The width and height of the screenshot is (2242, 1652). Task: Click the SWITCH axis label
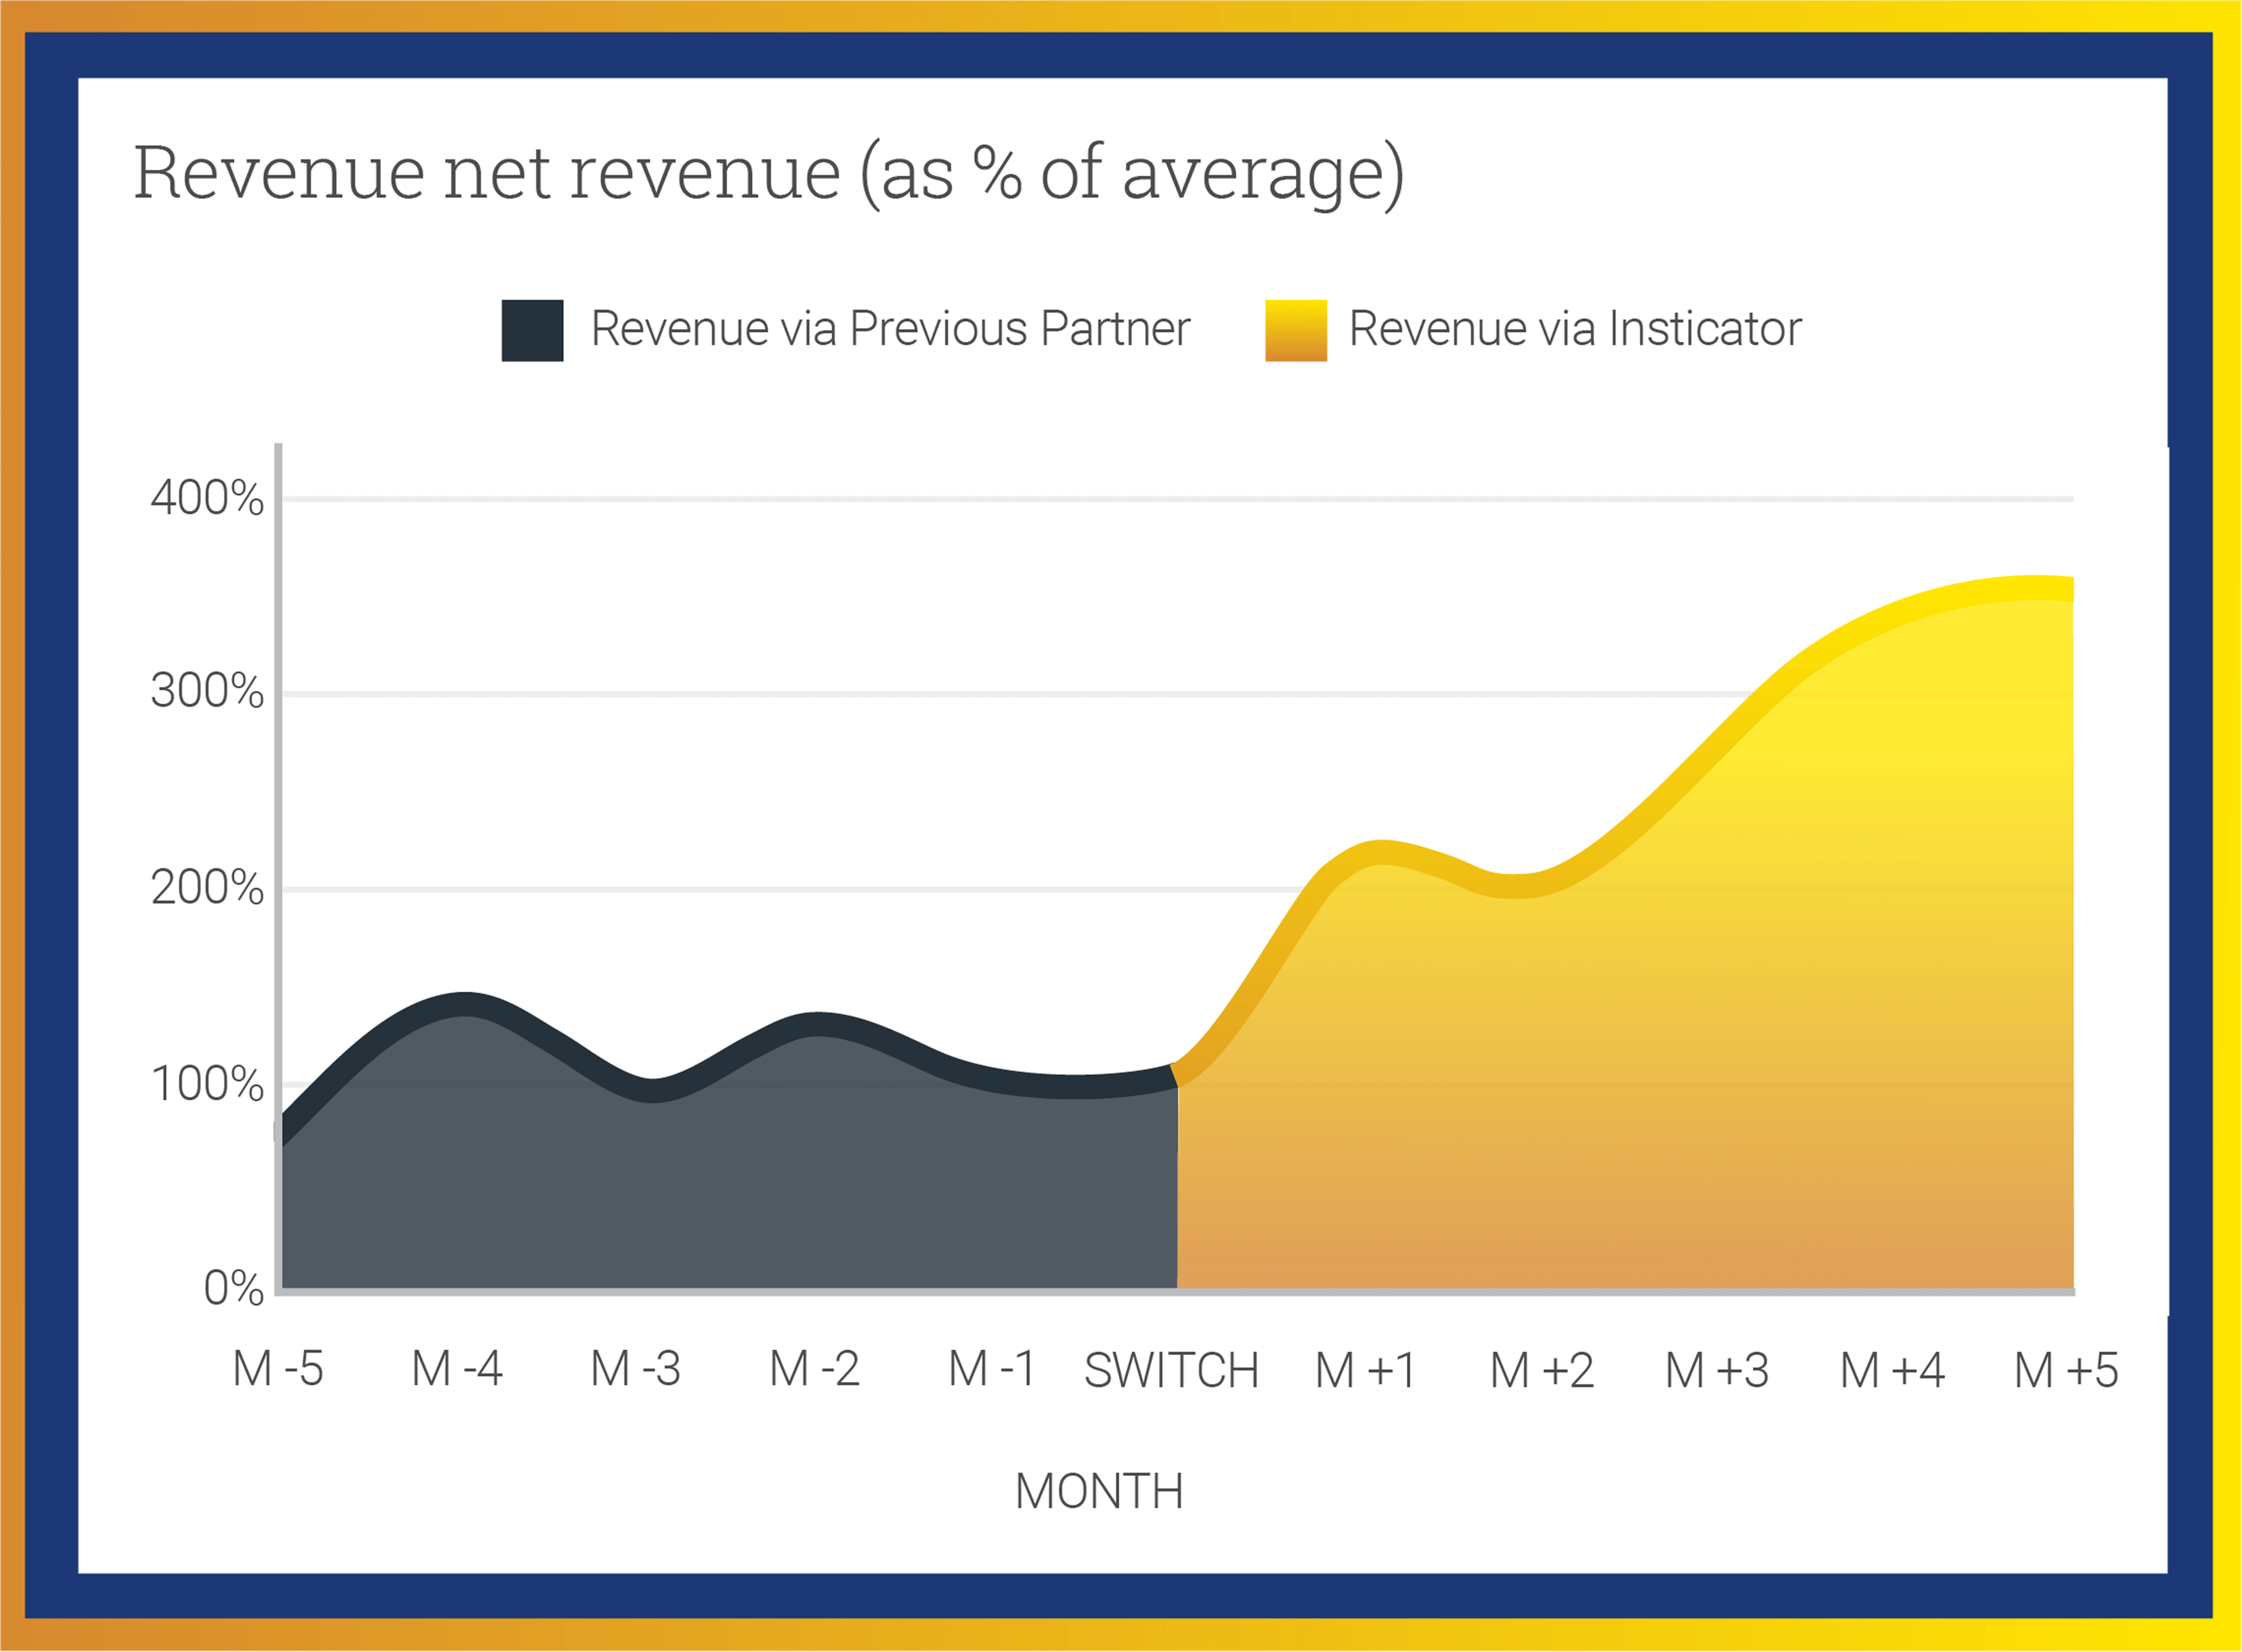coord(1171,1370)
